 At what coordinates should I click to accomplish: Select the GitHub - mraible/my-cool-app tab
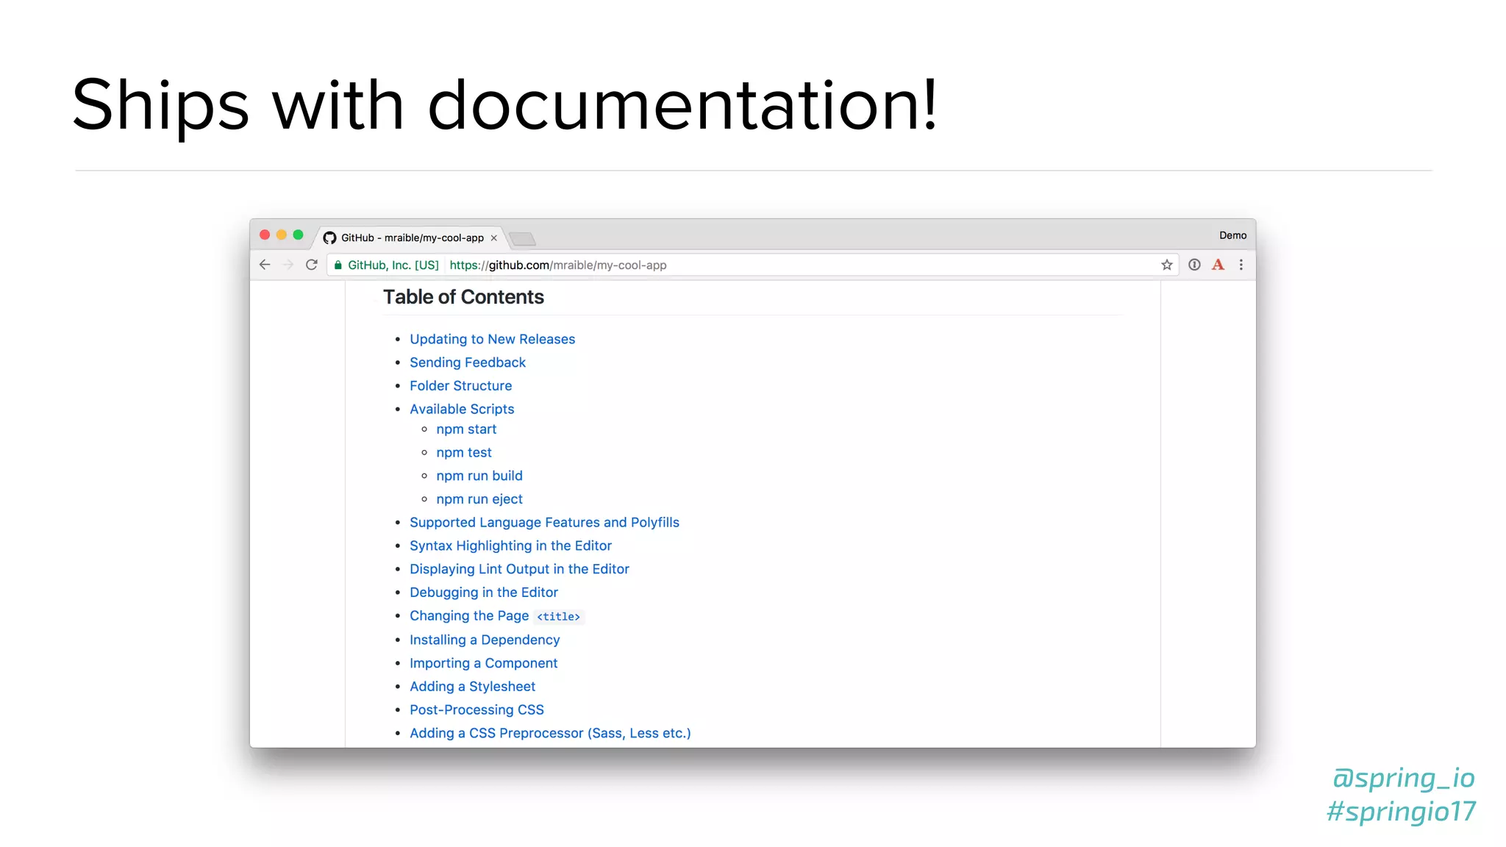412,237
